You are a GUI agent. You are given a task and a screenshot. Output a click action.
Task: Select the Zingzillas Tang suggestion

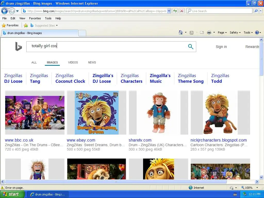point(39,78)
